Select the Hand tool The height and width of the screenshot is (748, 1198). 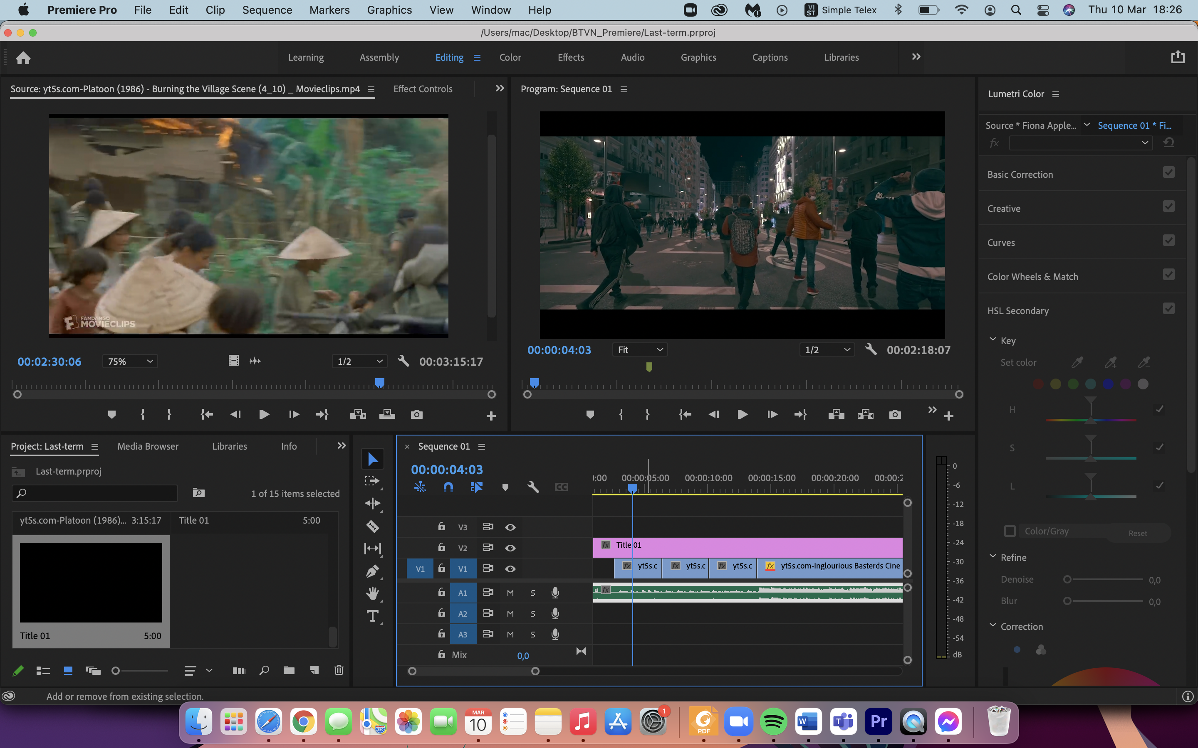372,593
